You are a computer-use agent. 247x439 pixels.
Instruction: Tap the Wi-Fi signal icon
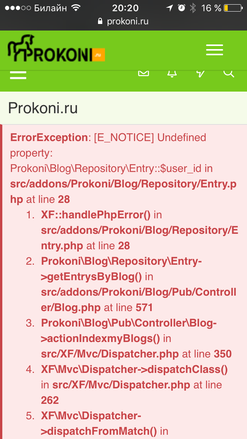pyautogui.click(x=76, y=8)
